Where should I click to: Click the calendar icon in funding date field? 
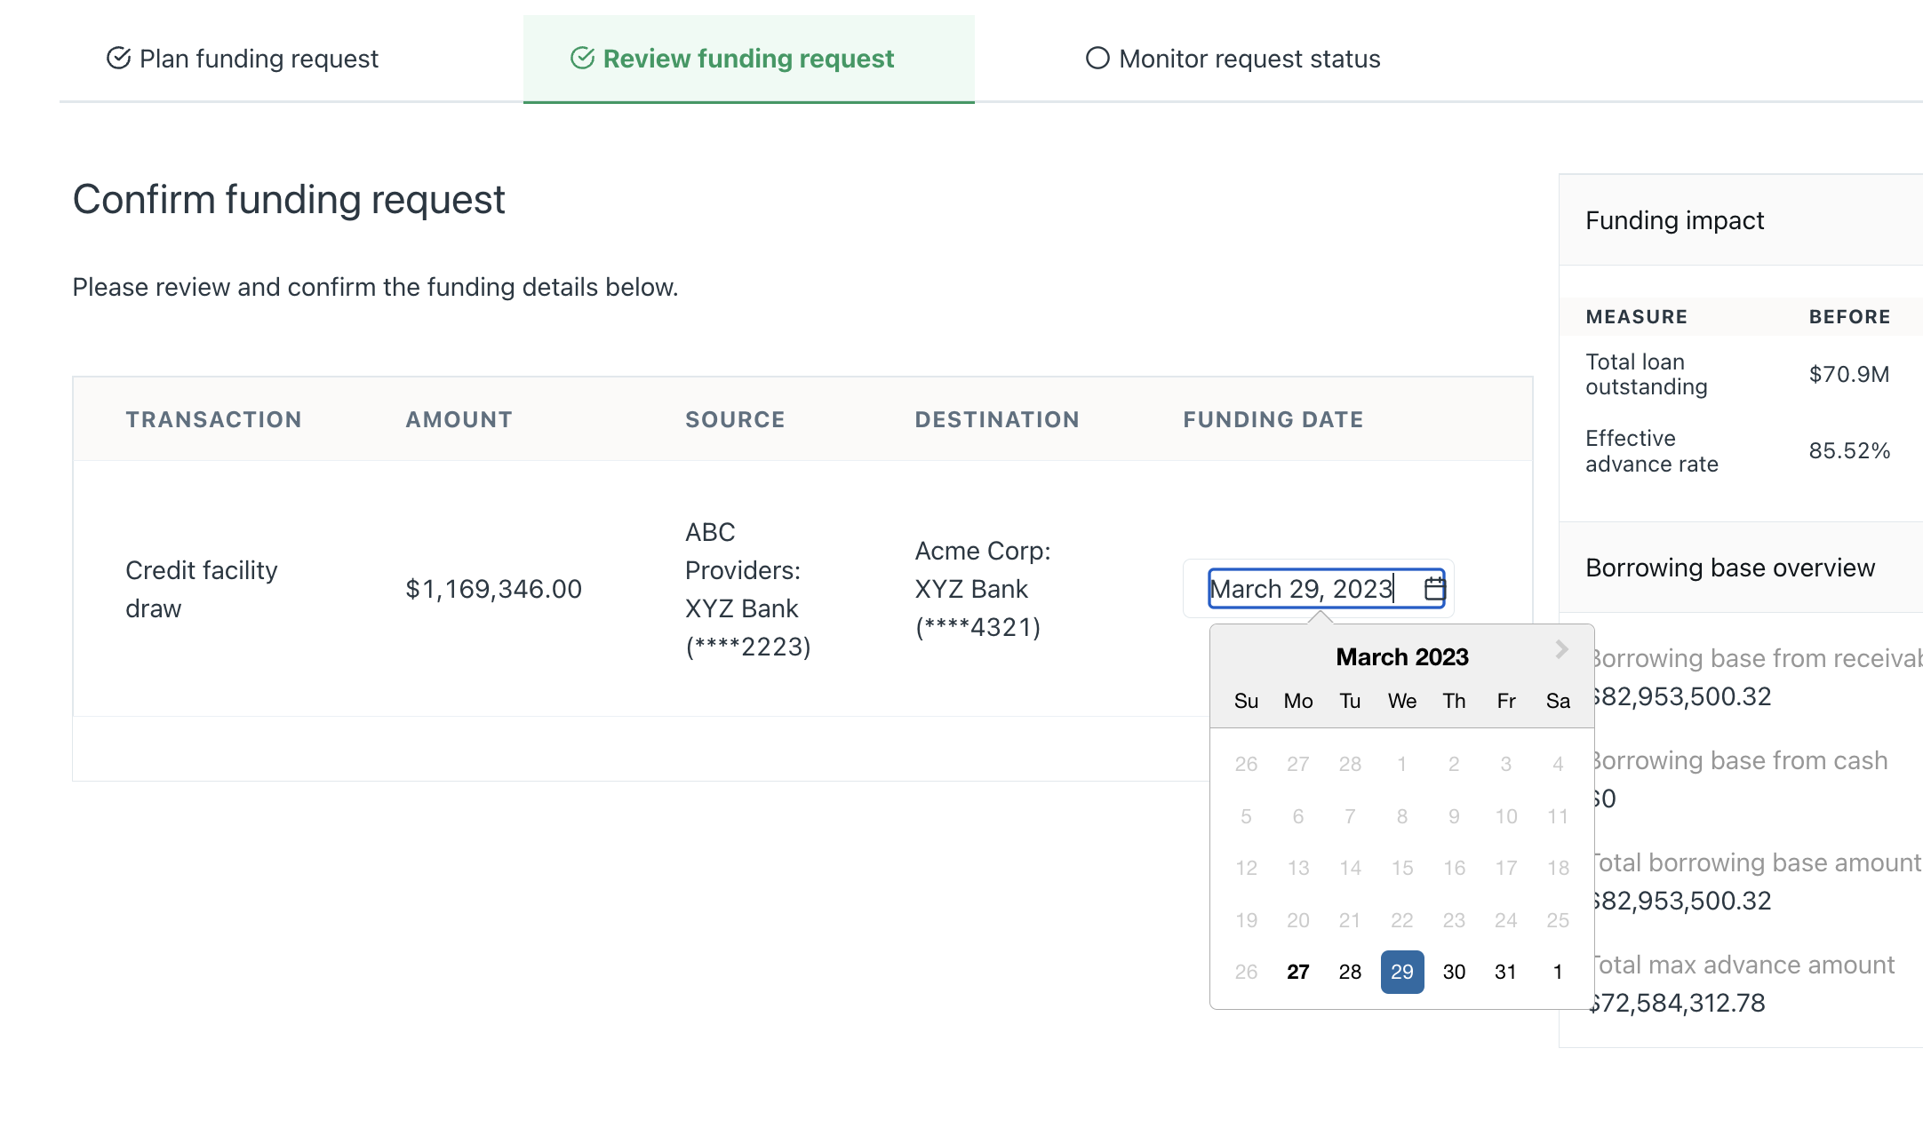(1434, 588)
